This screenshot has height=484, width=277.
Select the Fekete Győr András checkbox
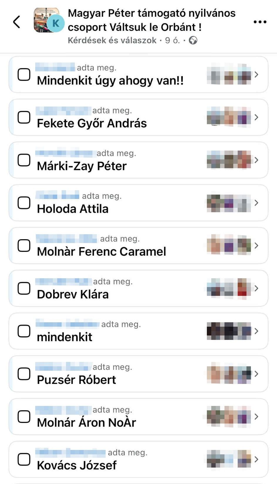point(24,117)
